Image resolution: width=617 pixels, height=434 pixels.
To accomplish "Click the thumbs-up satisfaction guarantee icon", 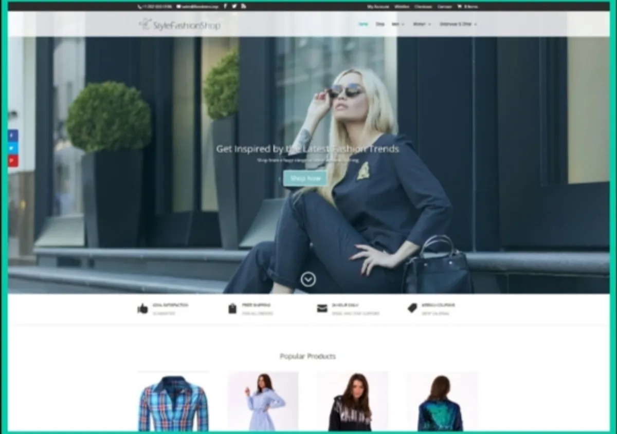I will [x=142, y=308].
